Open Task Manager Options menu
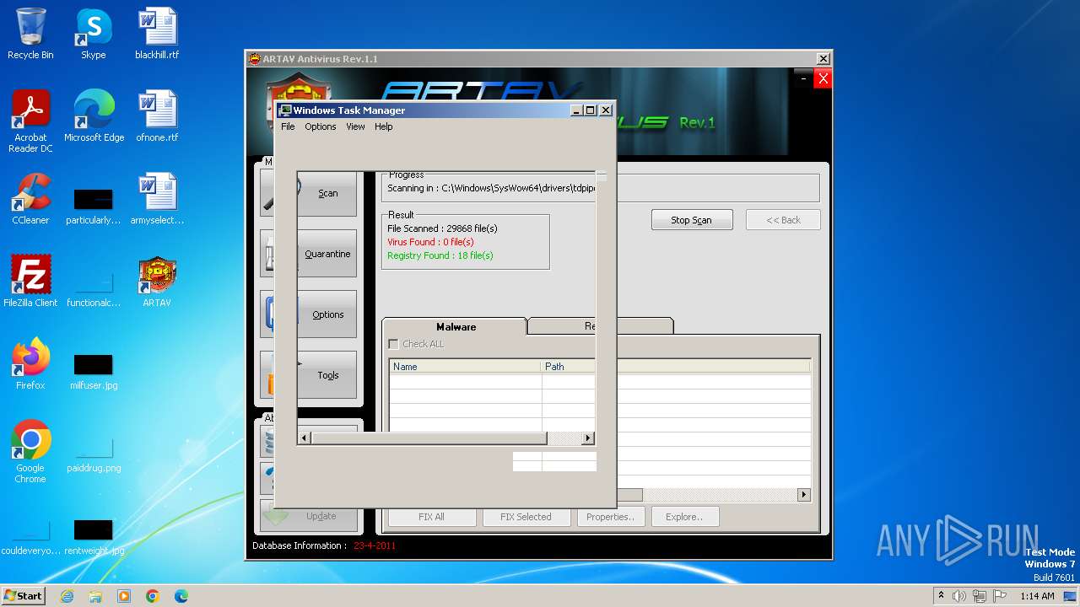The height and width of the screenshot is (607, 1080). 321,126
